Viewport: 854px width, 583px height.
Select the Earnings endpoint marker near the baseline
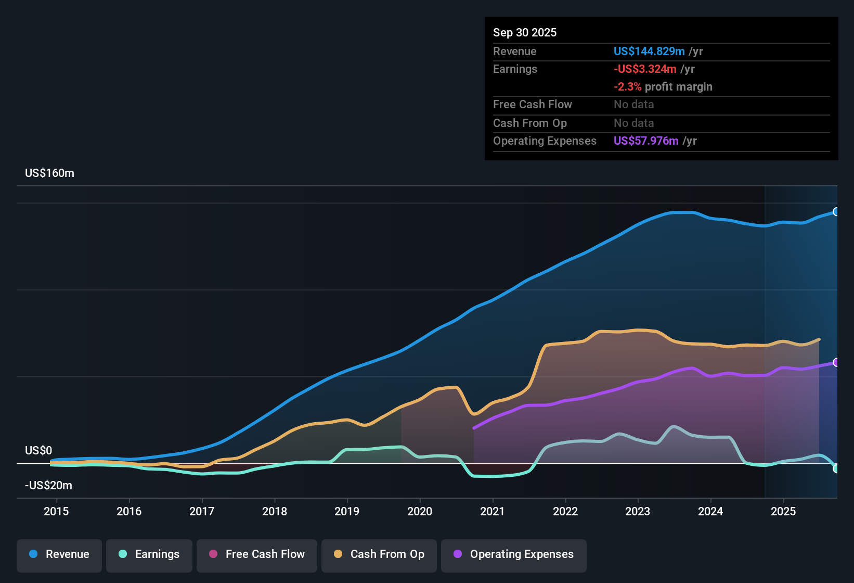(836, 468)
